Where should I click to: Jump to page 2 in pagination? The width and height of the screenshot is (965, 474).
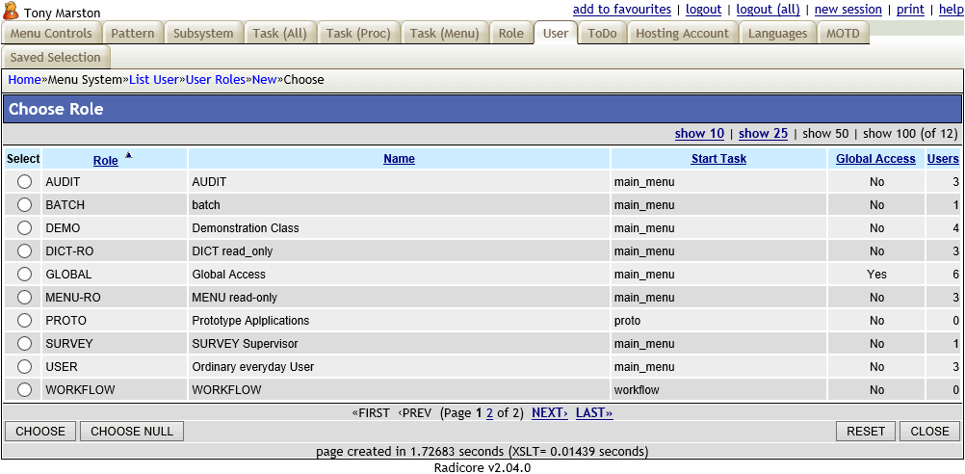point(489,413)
